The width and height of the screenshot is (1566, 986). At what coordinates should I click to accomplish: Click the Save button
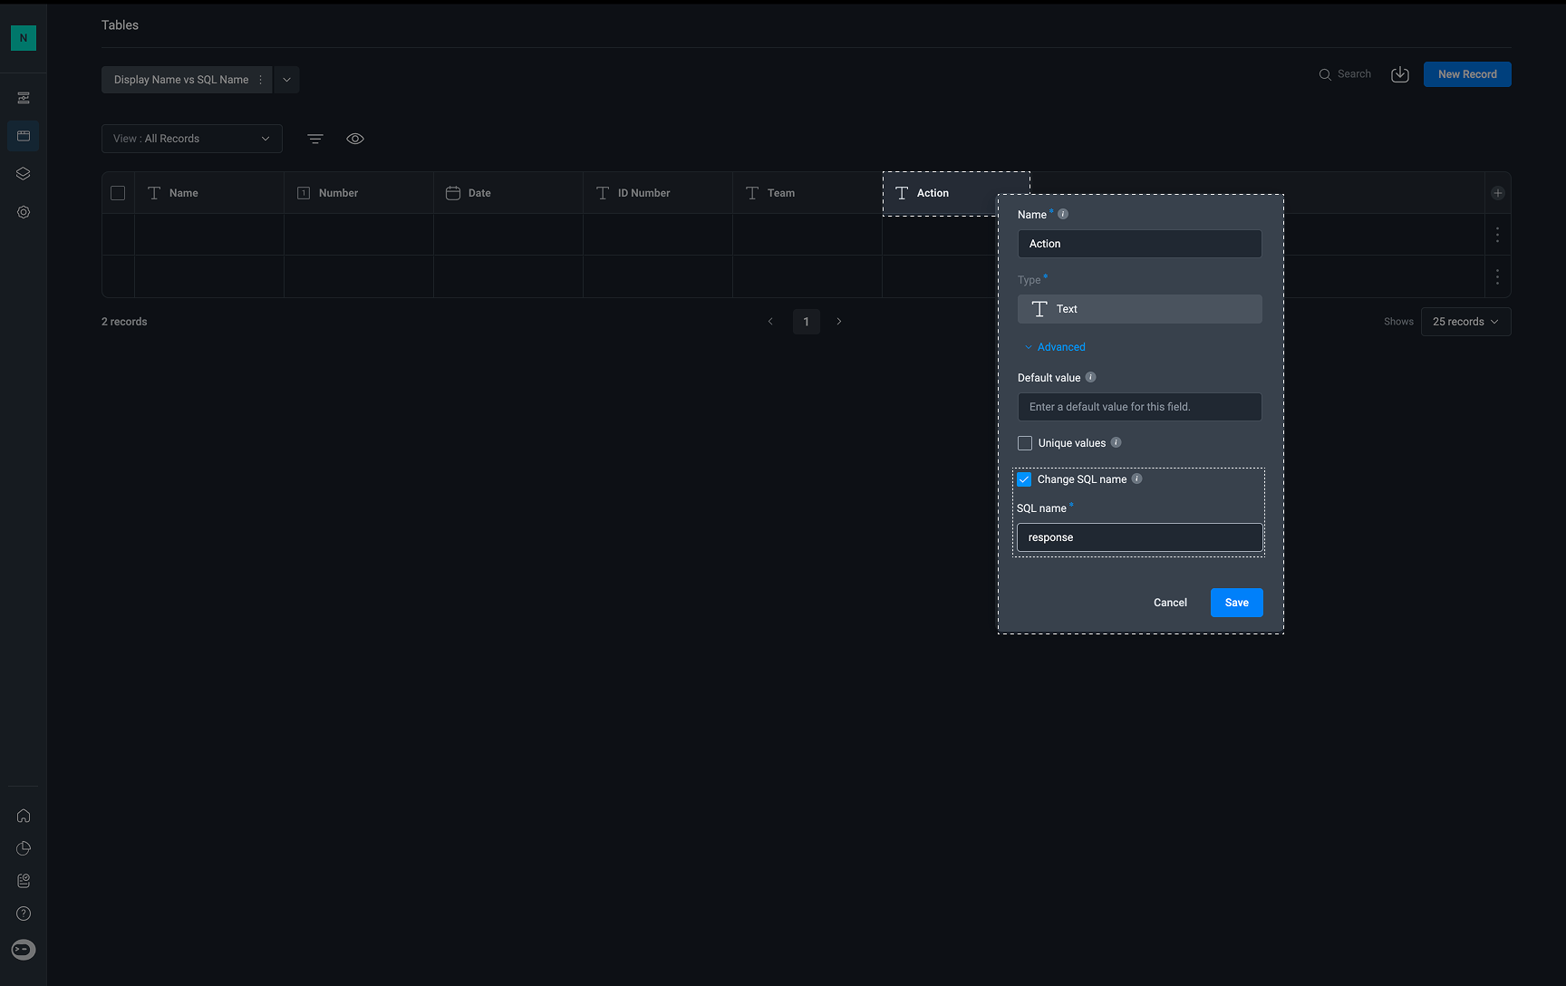pos(1237,603)
